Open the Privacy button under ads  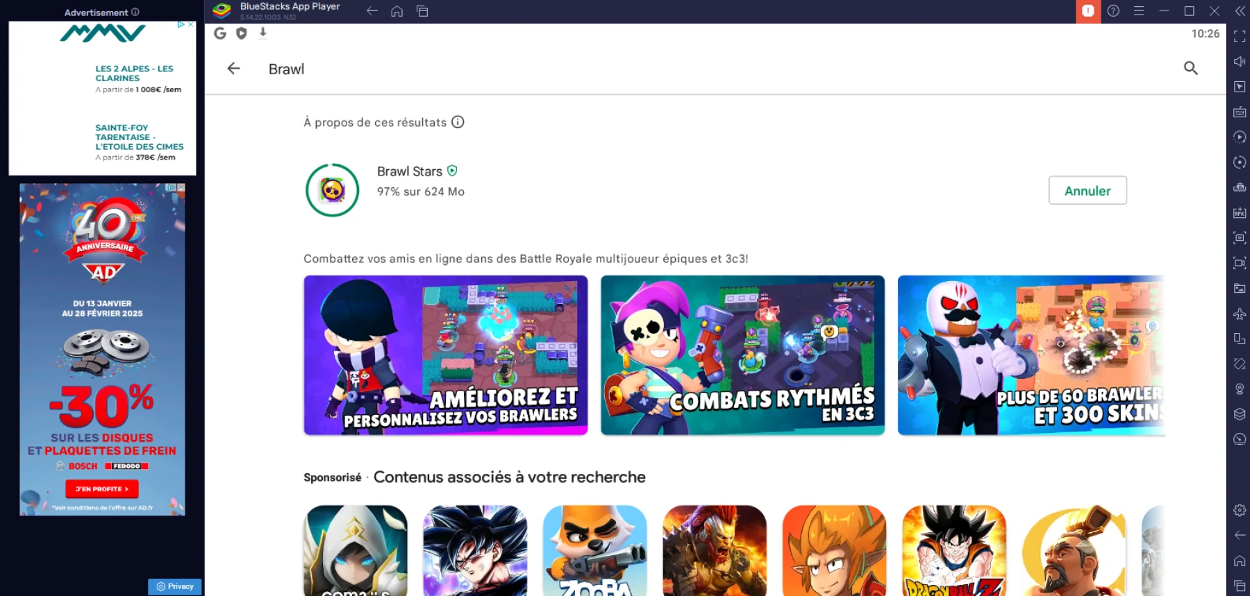click(175, 586)
